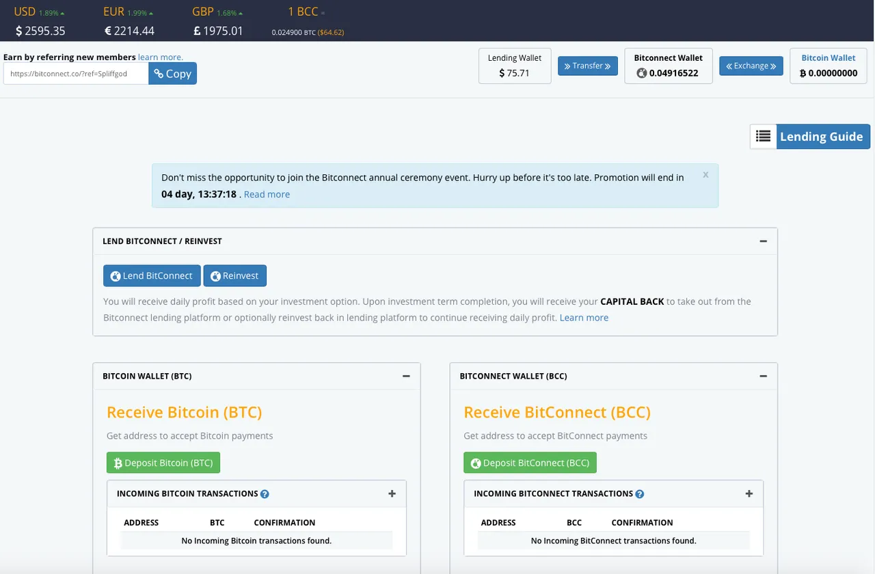
Task: Click the Exchange button
Action: point(751,66)
